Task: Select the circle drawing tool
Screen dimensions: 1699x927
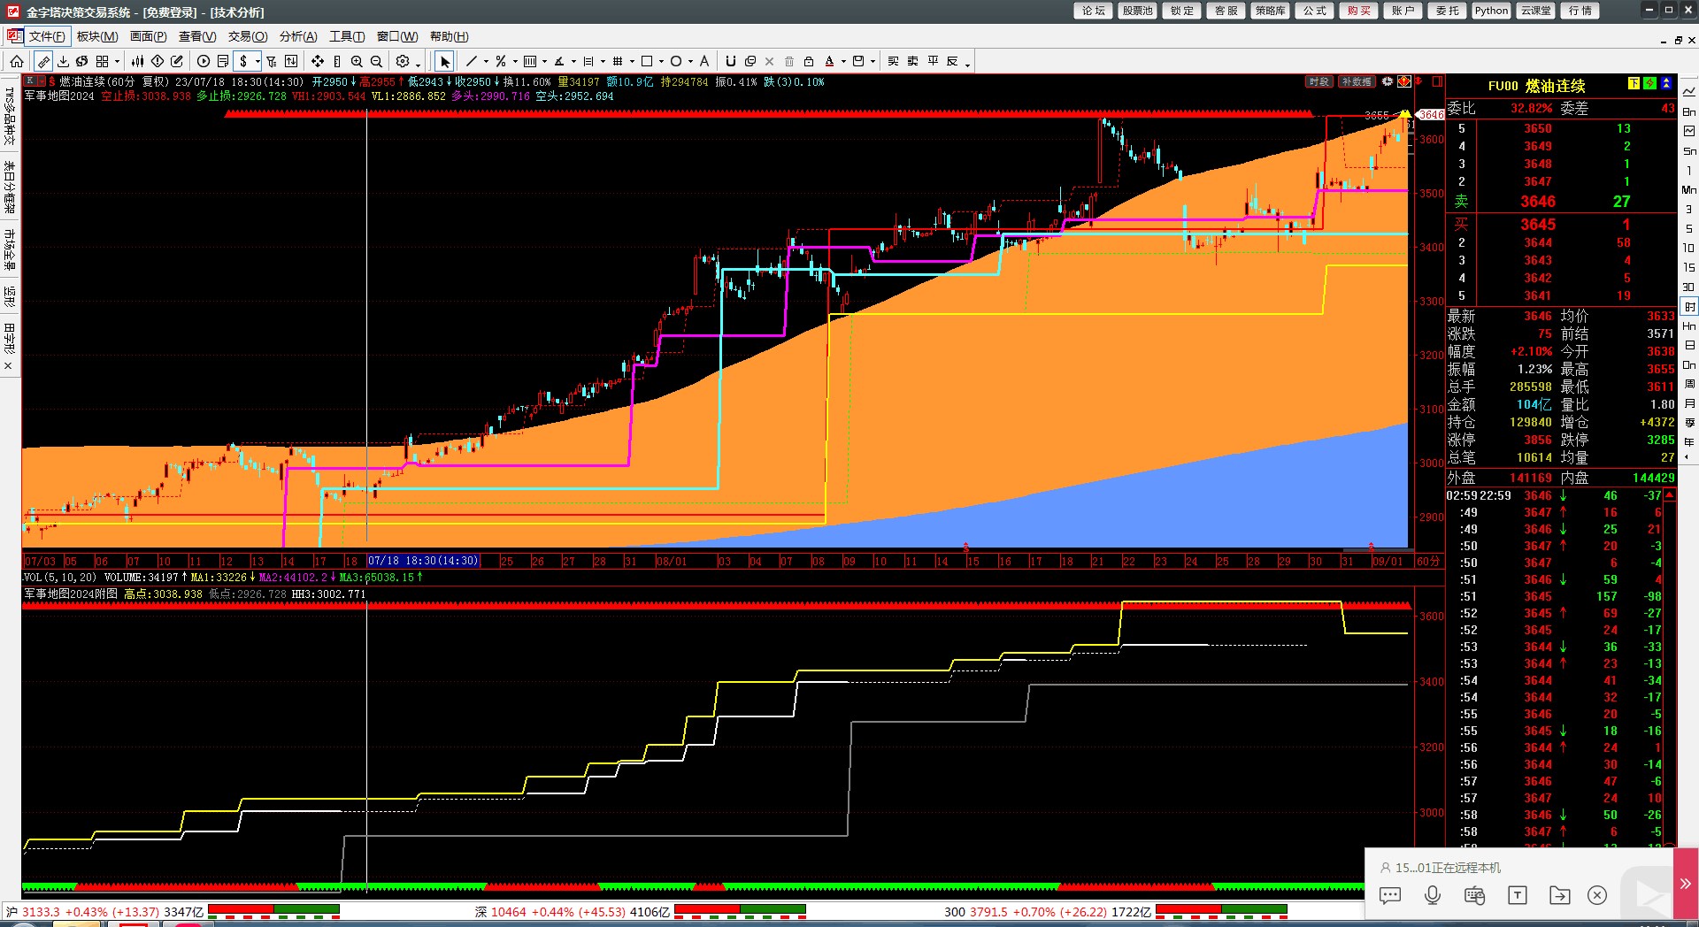Action: (676, 61)
